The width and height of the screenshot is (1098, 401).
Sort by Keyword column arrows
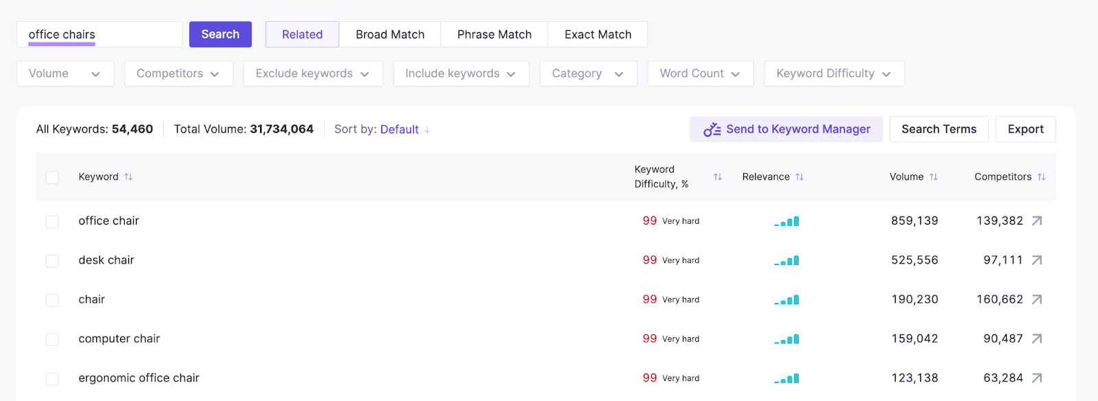coord(128,177)
